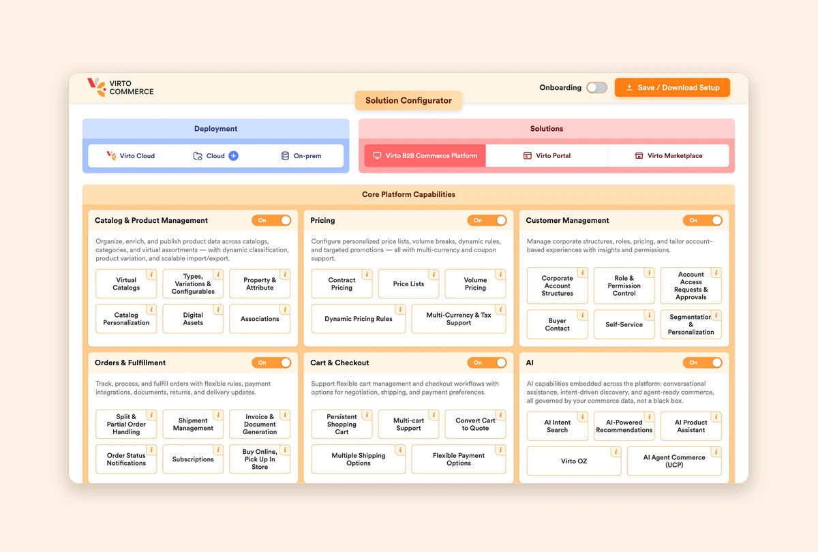
Task: Select the Multi-cart Support card
Action: coord(408,424)
